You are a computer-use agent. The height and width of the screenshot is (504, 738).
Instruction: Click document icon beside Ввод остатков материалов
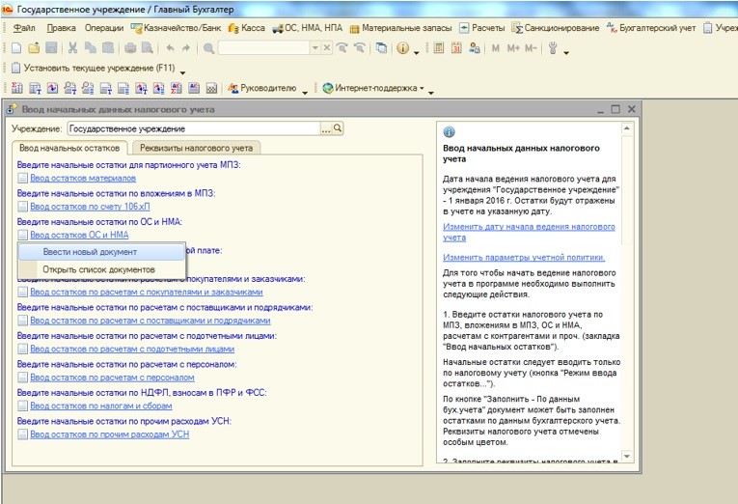(22, 179)
